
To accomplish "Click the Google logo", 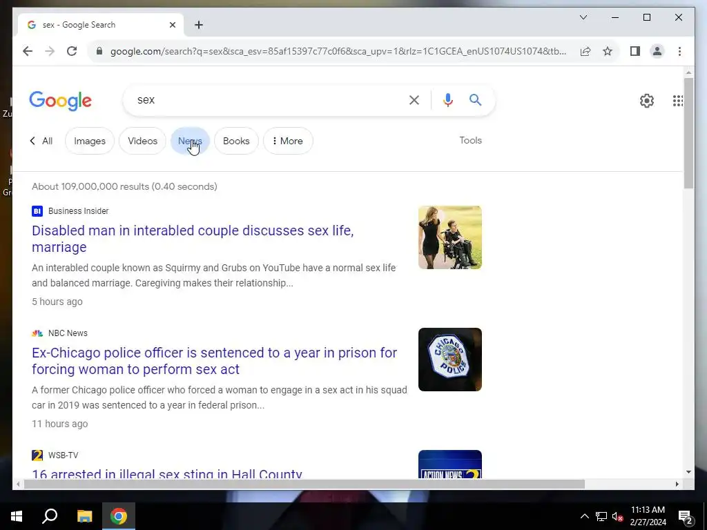I will tap(61, 101).
